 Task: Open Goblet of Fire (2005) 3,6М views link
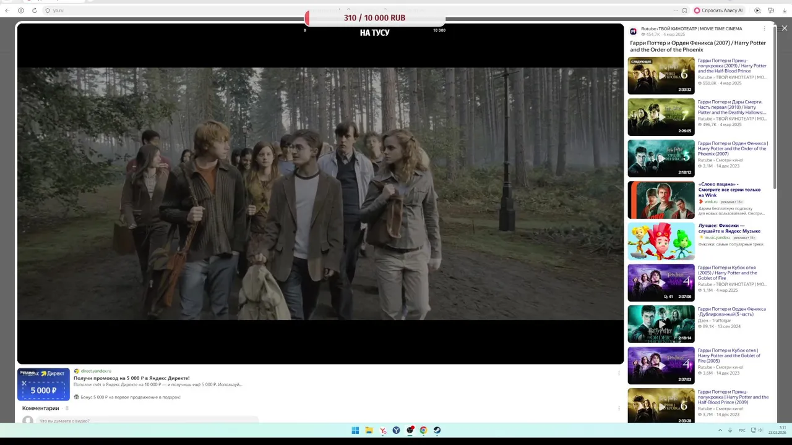coord(730,355)
